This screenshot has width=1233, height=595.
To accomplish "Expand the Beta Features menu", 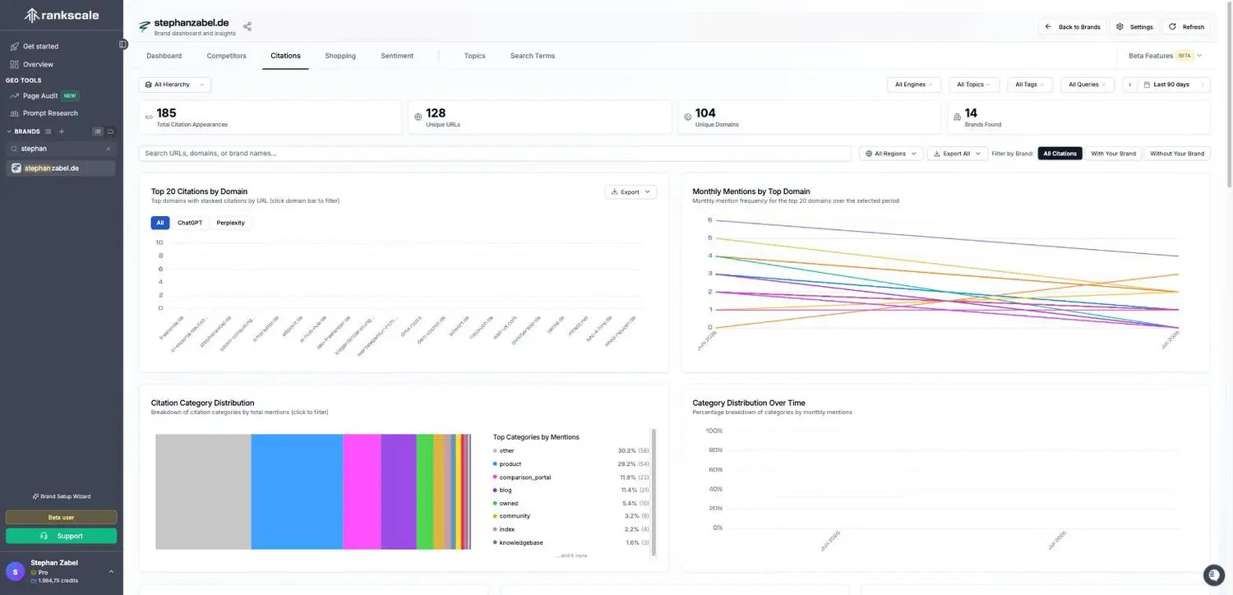I will pos(1166,56).
